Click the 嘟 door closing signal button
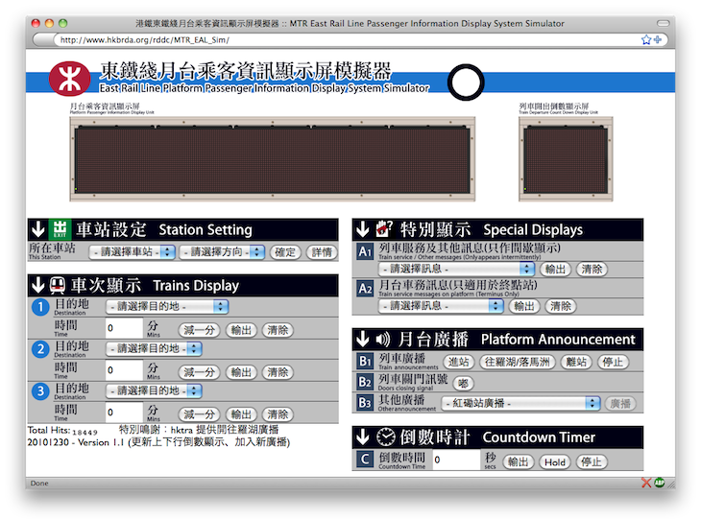 pos(463,383)
